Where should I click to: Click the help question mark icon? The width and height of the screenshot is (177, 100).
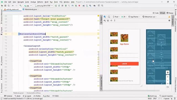tap(169, 21)
